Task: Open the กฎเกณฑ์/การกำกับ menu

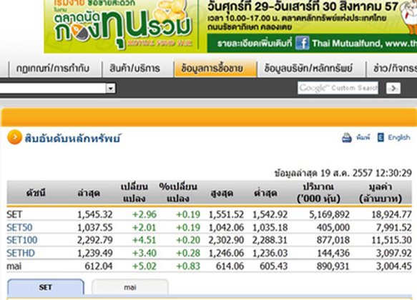Action: coord(53,69)
